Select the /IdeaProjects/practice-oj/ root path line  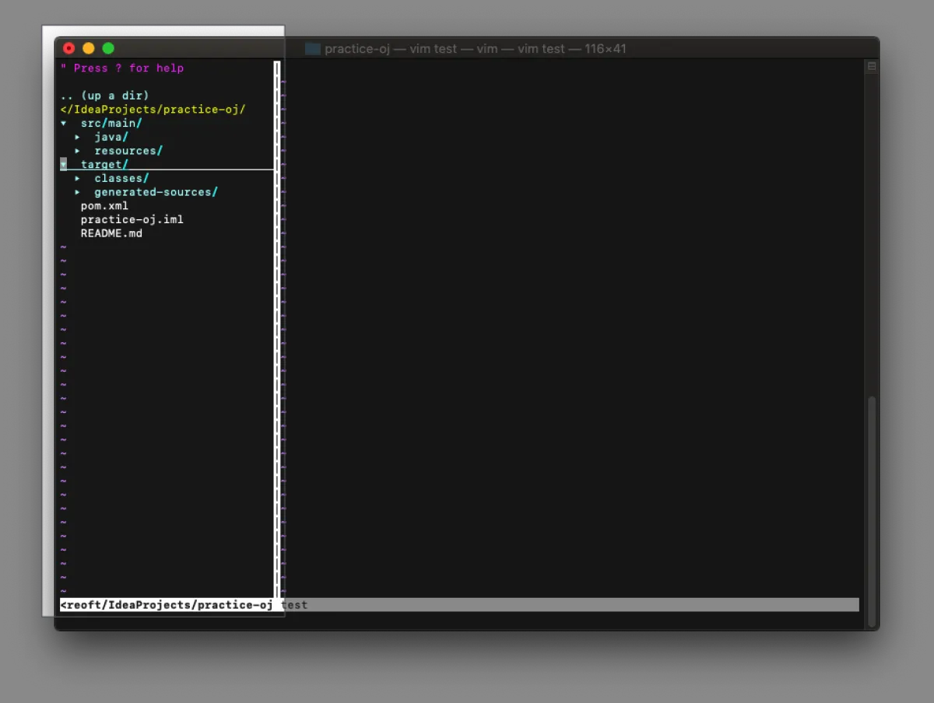(153, 110)
